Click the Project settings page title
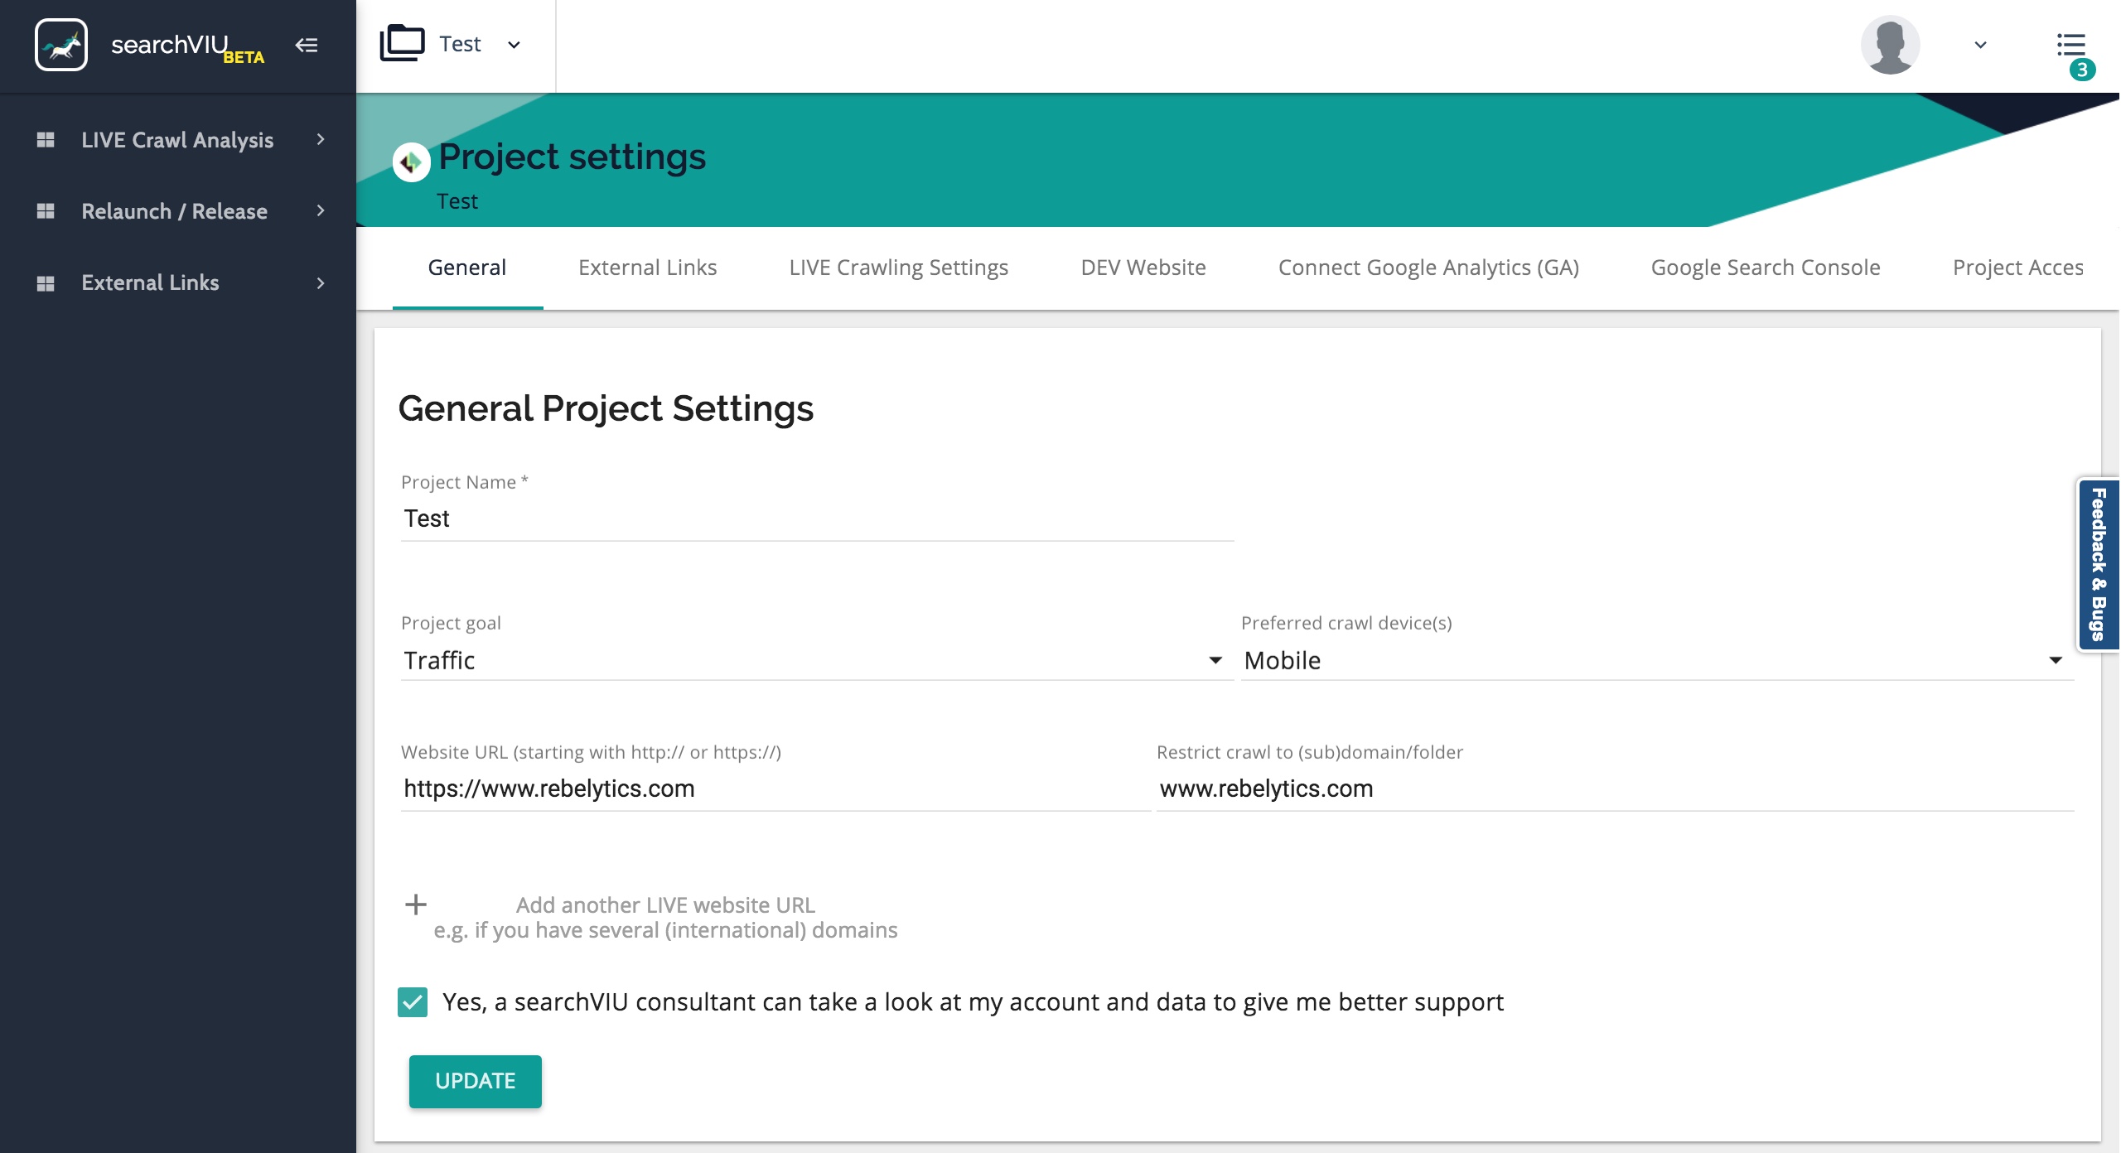The image size is (2121, 1153). point(573,157)
